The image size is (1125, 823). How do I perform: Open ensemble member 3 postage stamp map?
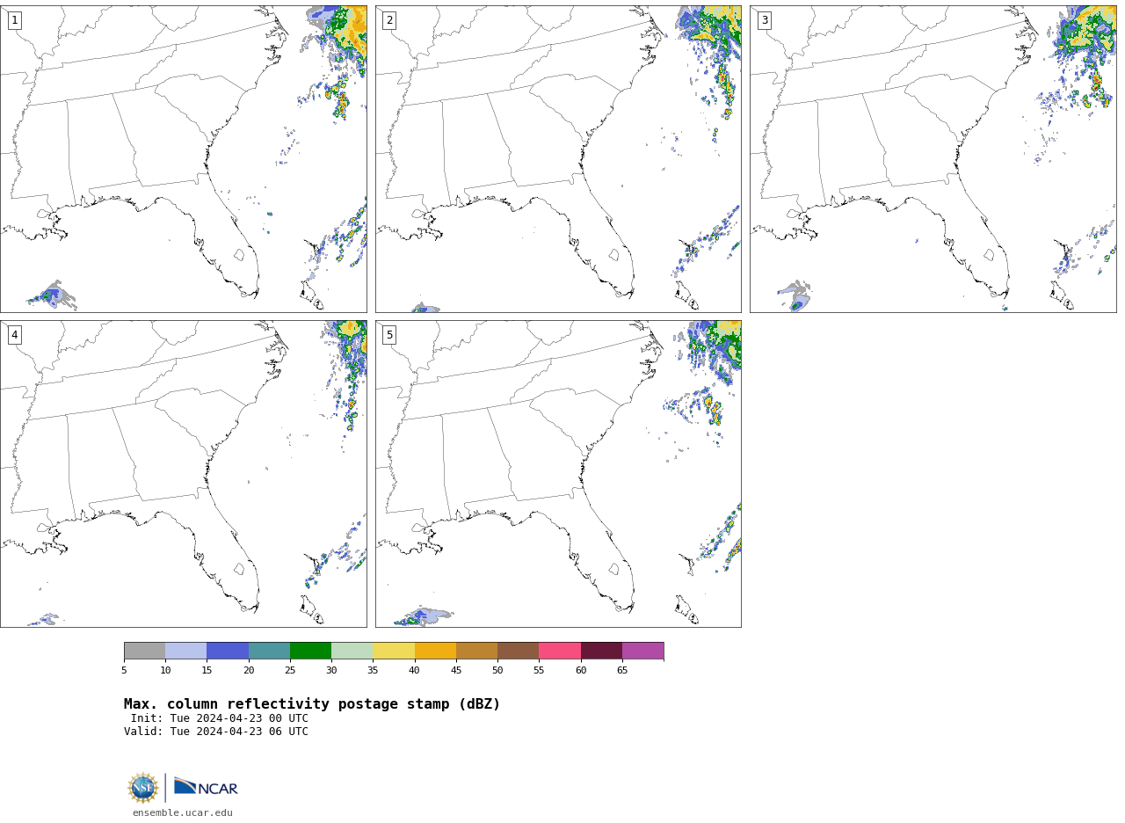(933, 159)
